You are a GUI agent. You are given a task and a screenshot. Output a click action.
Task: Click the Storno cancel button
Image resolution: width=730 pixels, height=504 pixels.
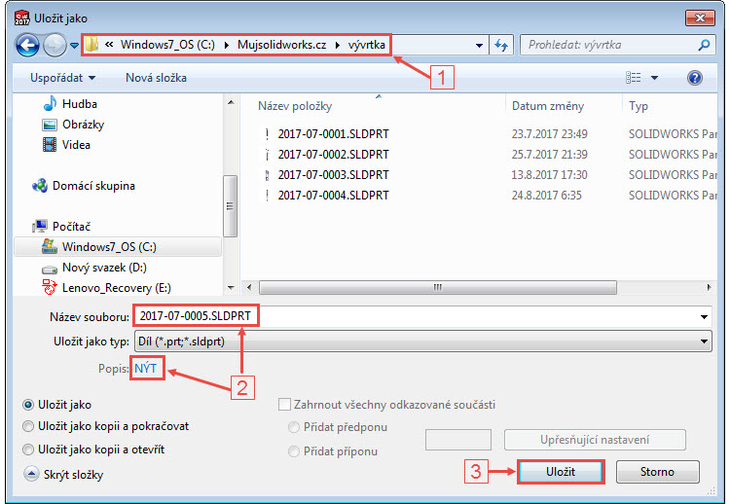(x=657, y=472)
